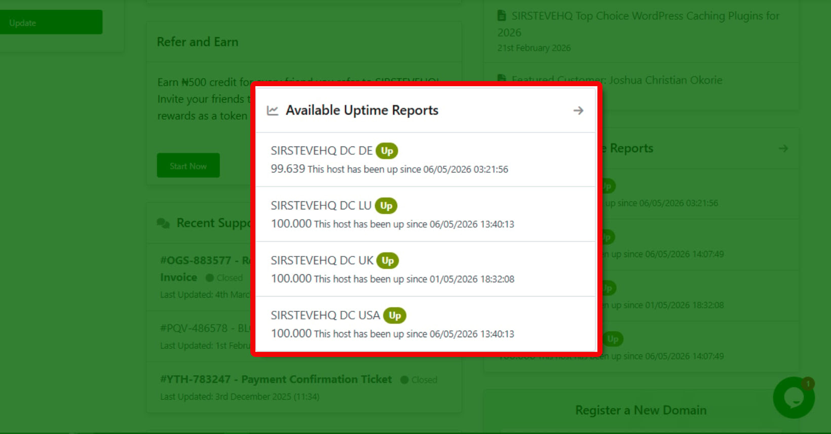
Task: Click the Register a New Domain heading
Action: point(641,410)
